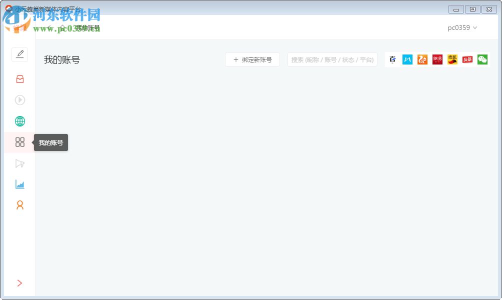Viewport: 502px width, 300px height.
Task: Filter accounts by the Baidu platform icon
Action: (x=393, y=59)
